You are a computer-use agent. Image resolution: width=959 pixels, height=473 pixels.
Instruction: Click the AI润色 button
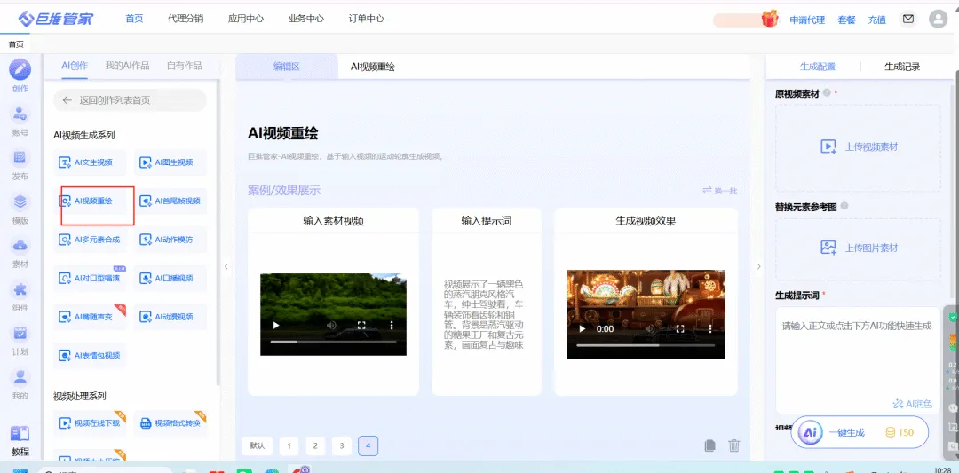coord(913,403)
